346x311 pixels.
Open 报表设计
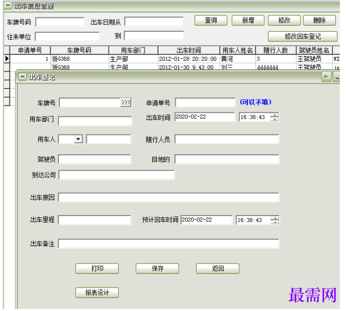97,293
